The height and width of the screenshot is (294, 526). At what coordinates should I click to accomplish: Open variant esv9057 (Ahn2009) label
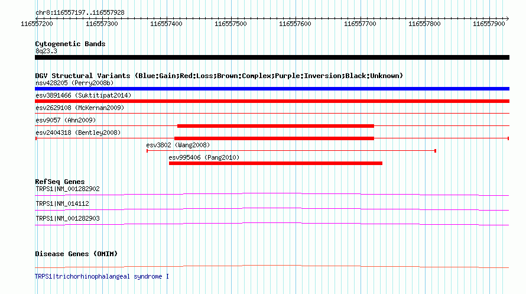coord(66,120)
